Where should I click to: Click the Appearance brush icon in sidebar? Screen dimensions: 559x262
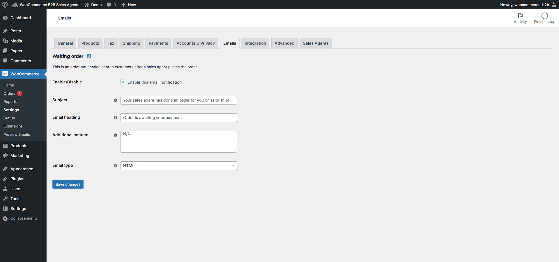pos(5,169)
